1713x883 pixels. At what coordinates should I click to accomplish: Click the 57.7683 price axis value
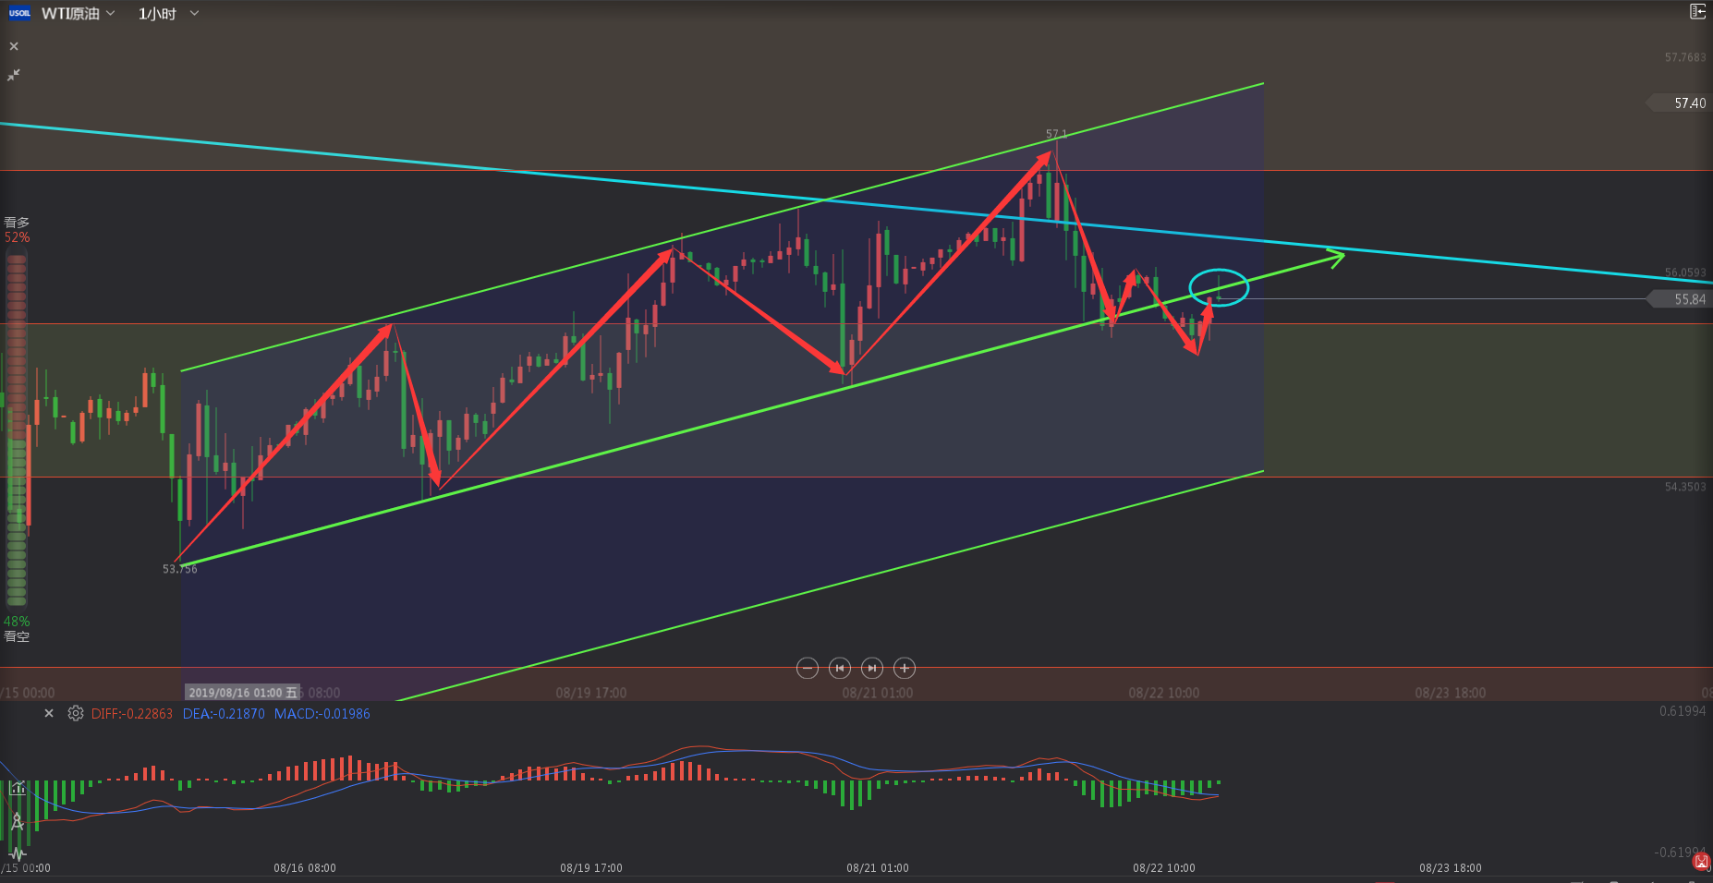(x=1685, y=57)
